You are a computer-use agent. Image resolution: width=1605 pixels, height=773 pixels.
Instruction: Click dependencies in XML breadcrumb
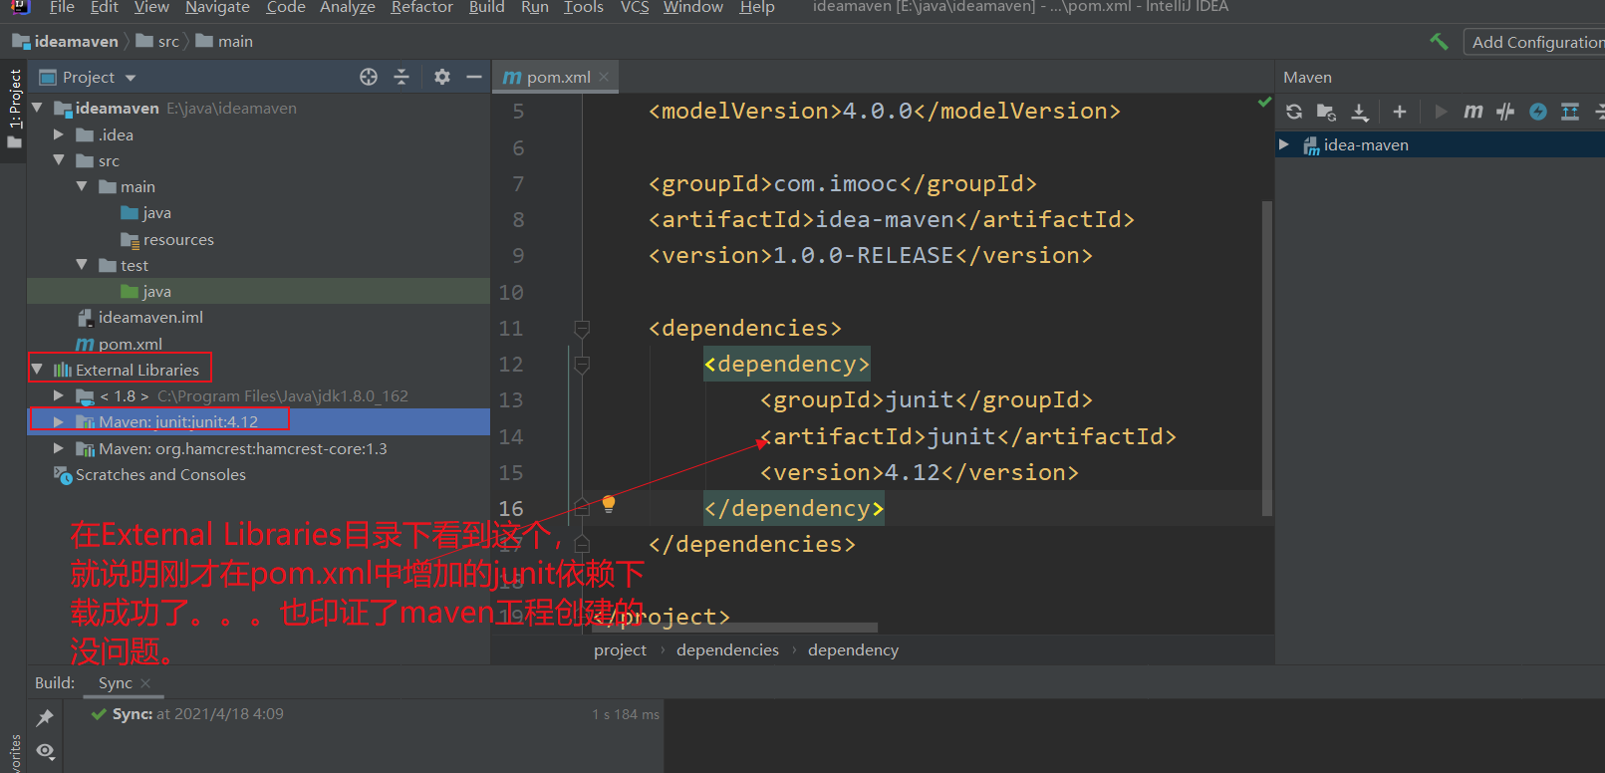click(727, 649)
